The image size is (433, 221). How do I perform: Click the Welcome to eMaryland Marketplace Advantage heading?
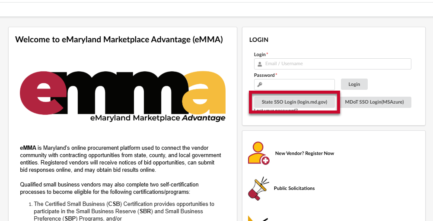[x=119, y=39]
